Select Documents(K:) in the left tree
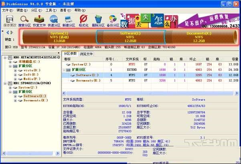The width and height of the screenshot is (241, 164). pyautogui.click(x=36, y=100)
